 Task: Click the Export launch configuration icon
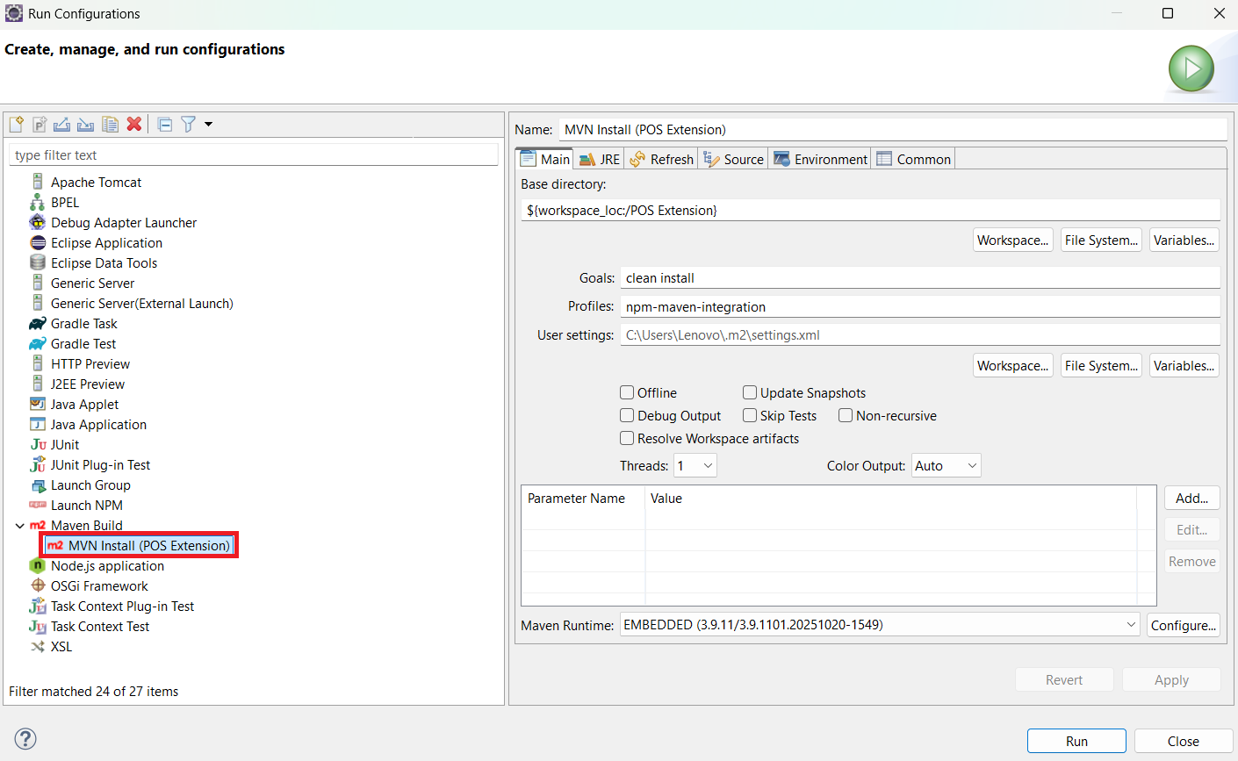coord(61,125)
